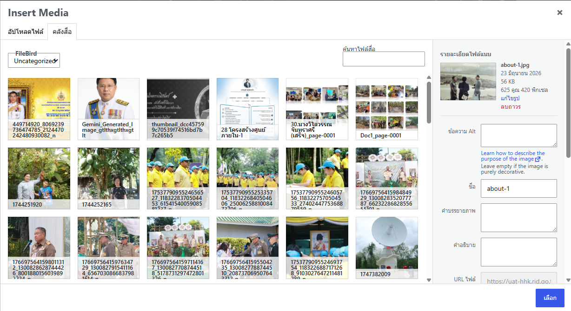Select thumbnail ending 2740244775368879550
571x311 pixels.
pyautogui.click(x=317, y=179)
